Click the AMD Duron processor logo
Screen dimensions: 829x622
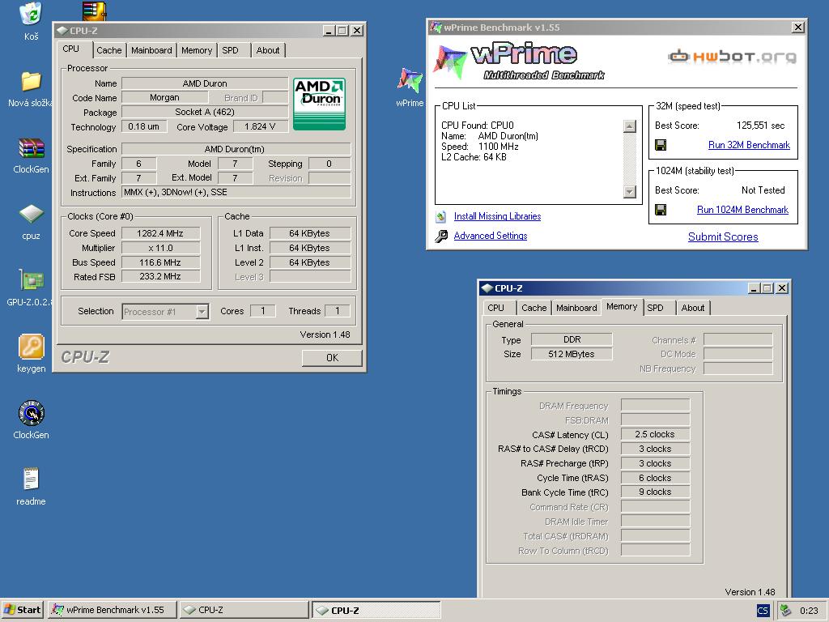(x=319, y=104)
